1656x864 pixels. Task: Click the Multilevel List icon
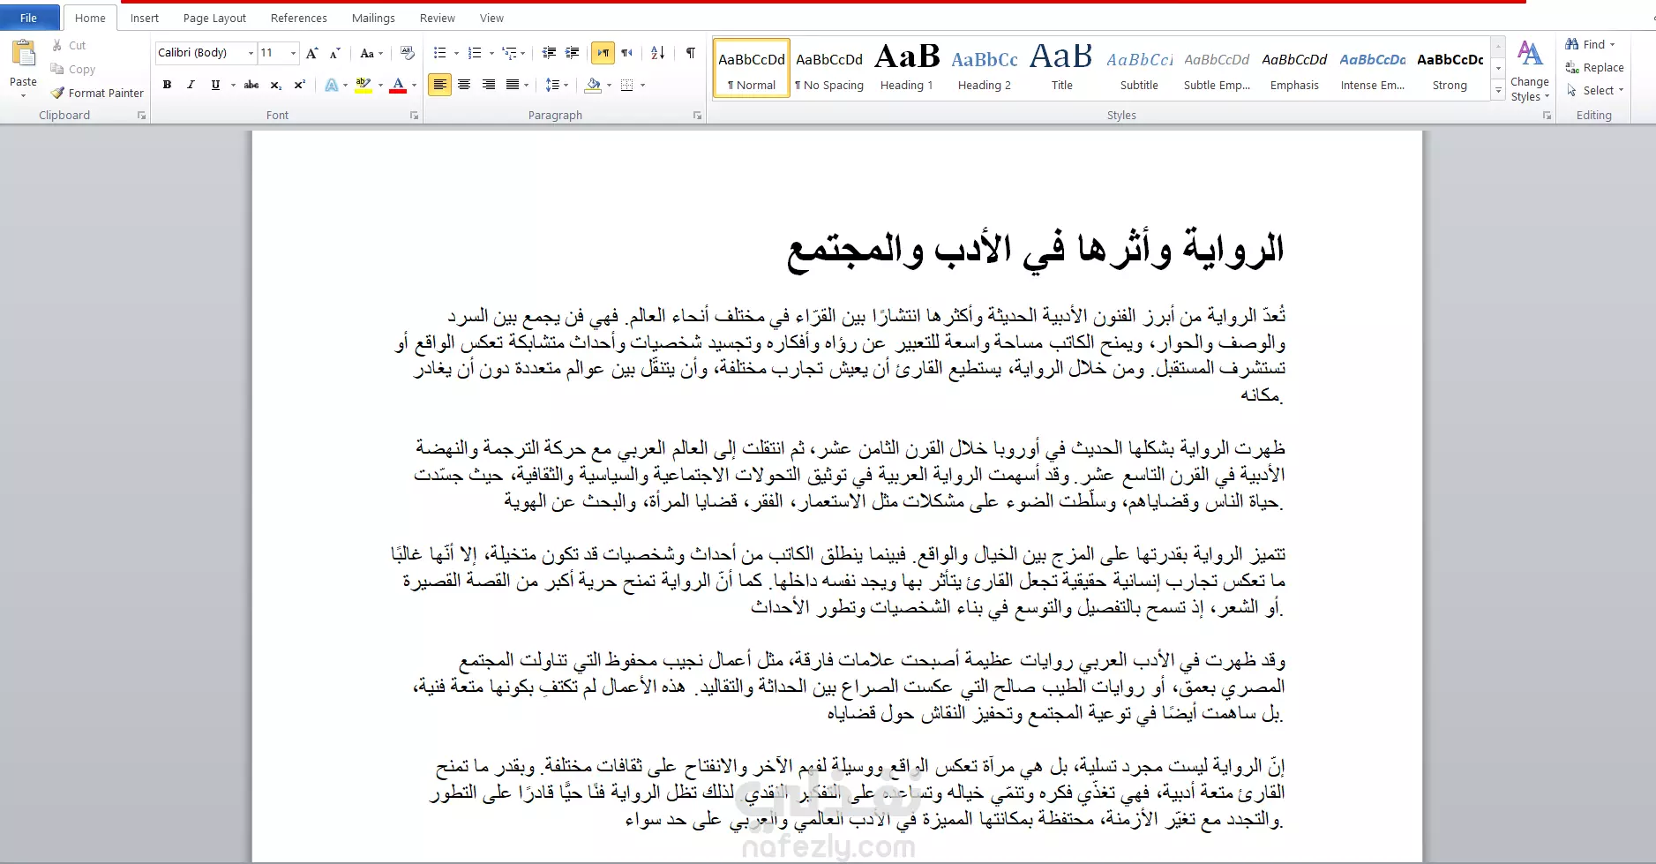[x=510, y=53]
